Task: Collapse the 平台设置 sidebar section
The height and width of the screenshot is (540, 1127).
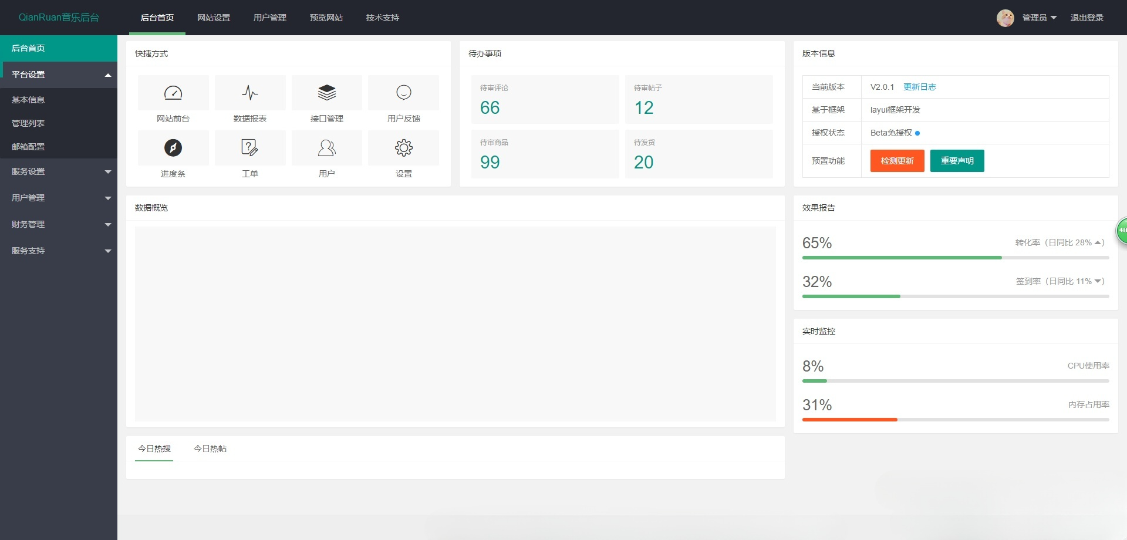Action: coord(59,75)
